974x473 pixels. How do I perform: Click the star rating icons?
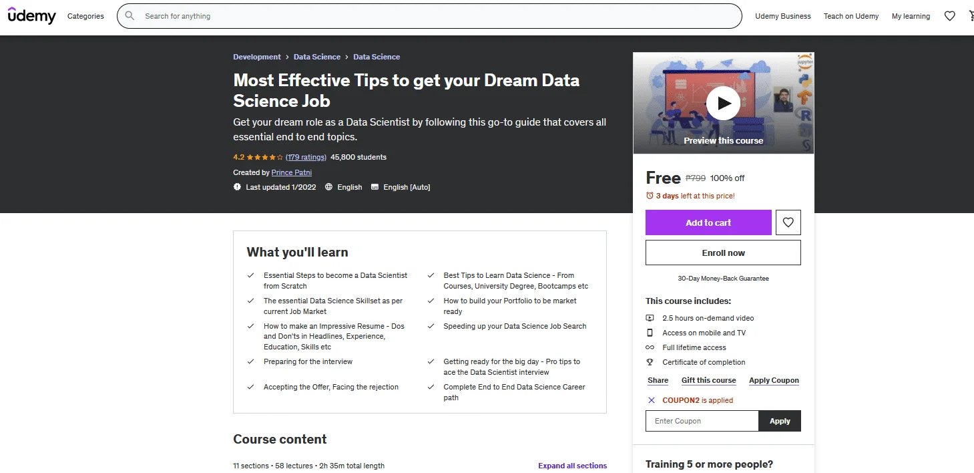265,158
